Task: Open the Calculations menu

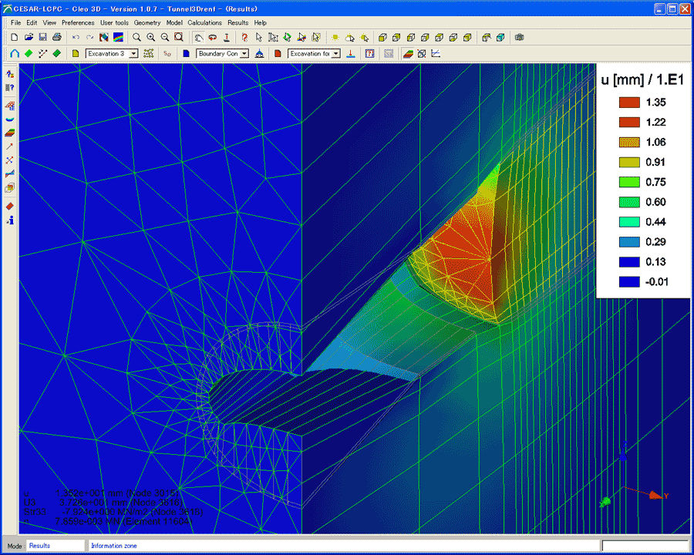Action: [204, 23]
